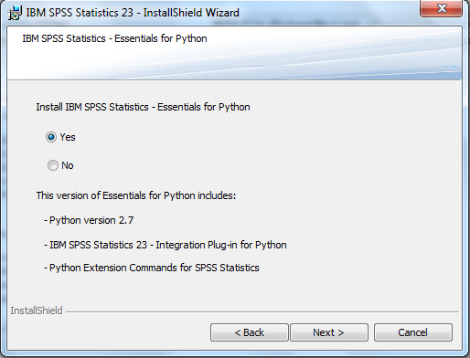Go back with the < Back button
Screen dimensions: 470x358
point(249,332)
